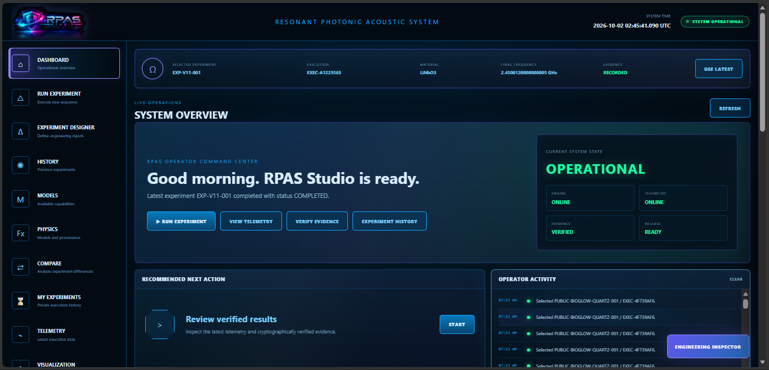Click the LiNbO3 material value

(428, 73)
